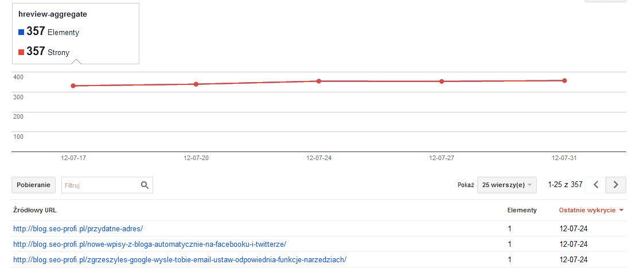Select the chart data point for 12-07-31
This screenshot has width=636, height=268.
pyautogui.click(x=565, y=80)
